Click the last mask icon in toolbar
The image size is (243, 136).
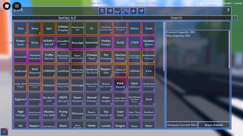tap(141, 11)
